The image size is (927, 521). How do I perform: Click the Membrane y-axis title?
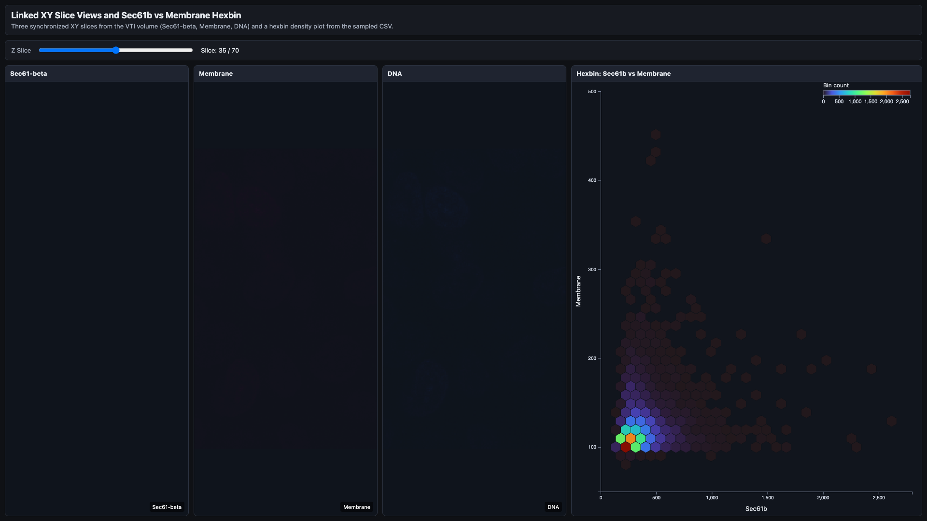(578, 291)
